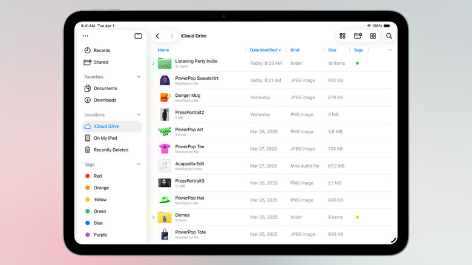Tap the Wi-Fi icon in status bar

click(x=369, y=26)
